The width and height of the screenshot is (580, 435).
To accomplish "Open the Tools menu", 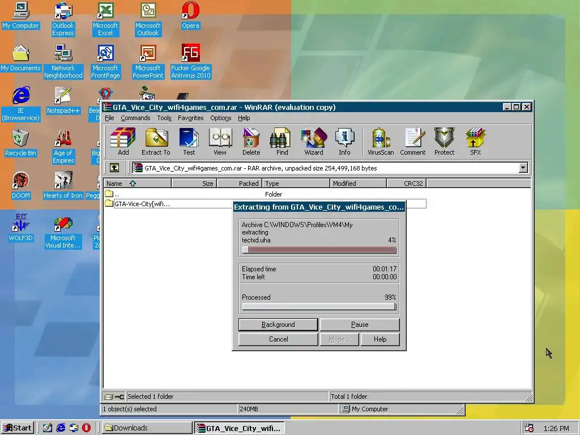I will 164,118.
